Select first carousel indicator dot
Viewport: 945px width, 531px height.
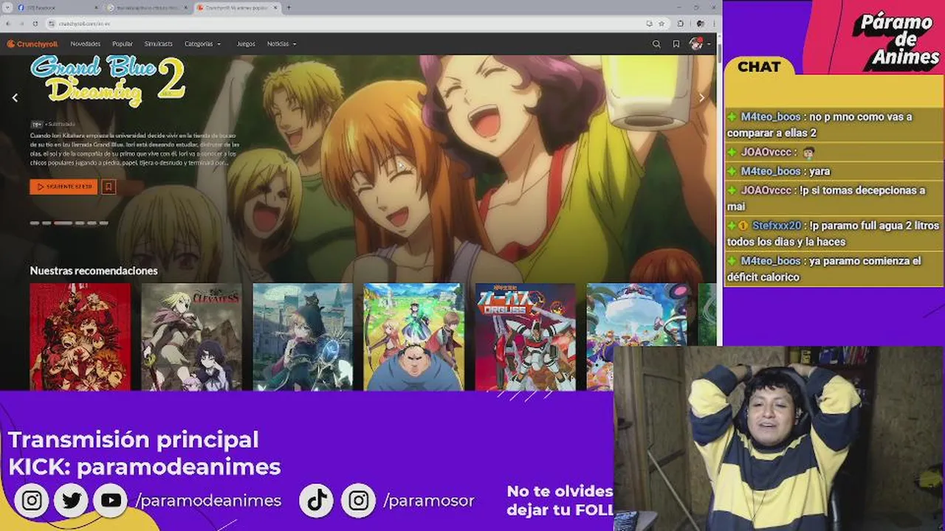pyautogui.click(x=34, y=223)
